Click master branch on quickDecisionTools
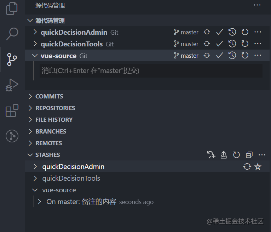Viewport: 271px width, 232px height. (x=186, y=44)
